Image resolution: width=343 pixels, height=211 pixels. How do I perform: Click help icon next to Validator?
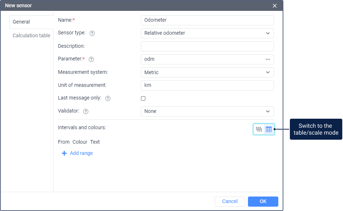click(x=86, y=111)
